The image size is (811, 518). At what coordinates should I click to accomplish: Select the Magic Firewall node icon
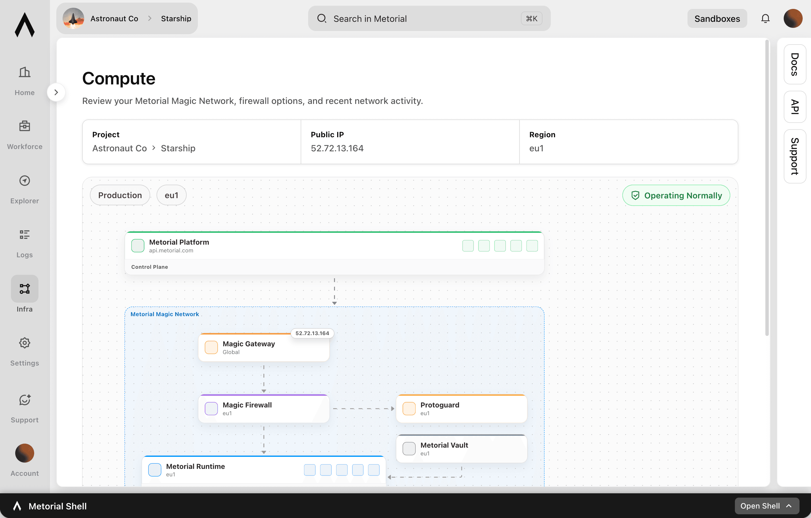(x=211, y=409)
